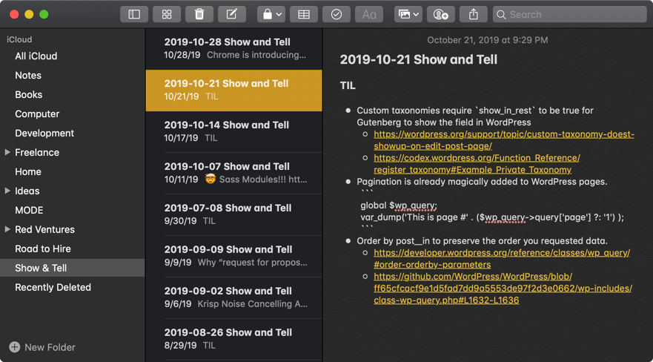Click the New Folder plus icon
Viewport: 653px width, 362px height.
[15, 347]
